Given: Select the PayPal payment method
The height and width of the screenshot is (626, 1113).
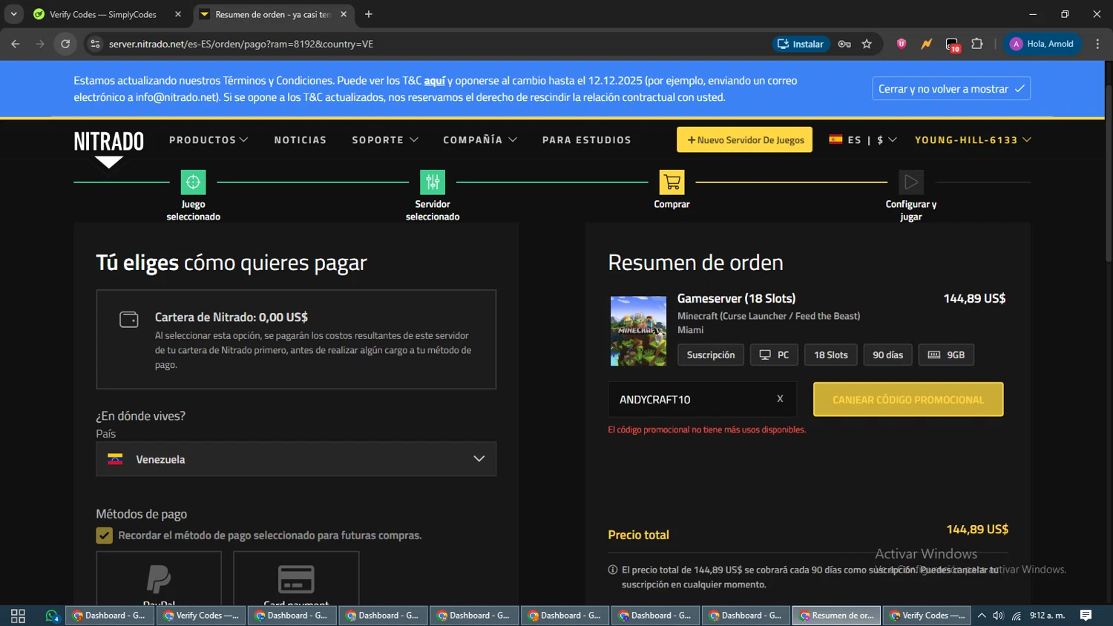Looking at the screenshot, I should coord(159,579).
